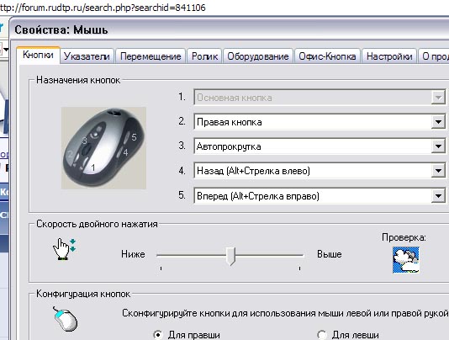Expand the Вперед (Alt+Стрелка вправо) dropdown
Image resolution: width=449 pixels, height=340 pixels.
click(x=438, y=196)
